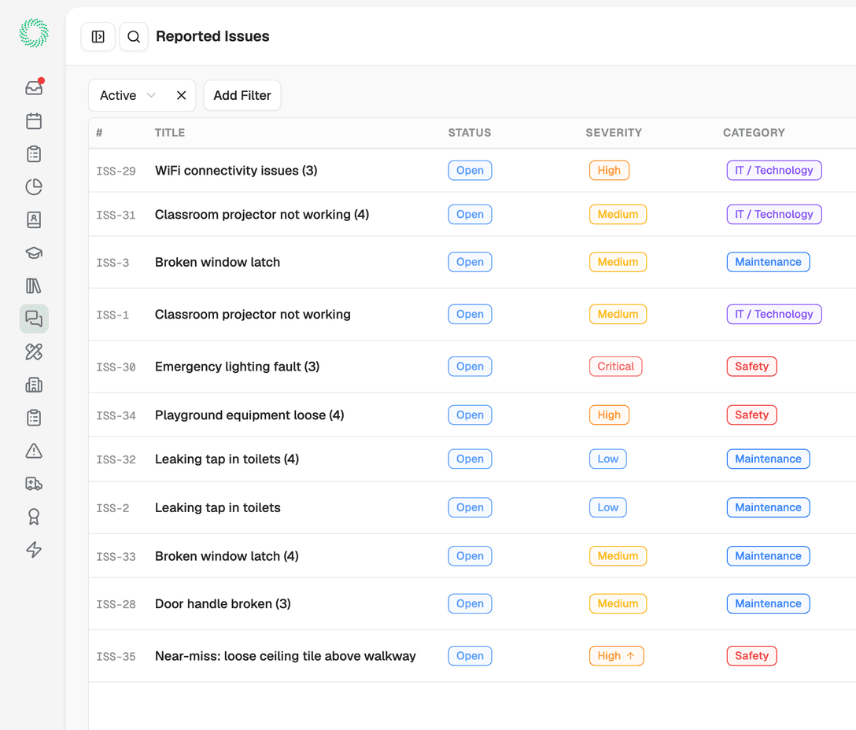Open the library books sidebar icon
Screen dimensions: 856x730
34,286
